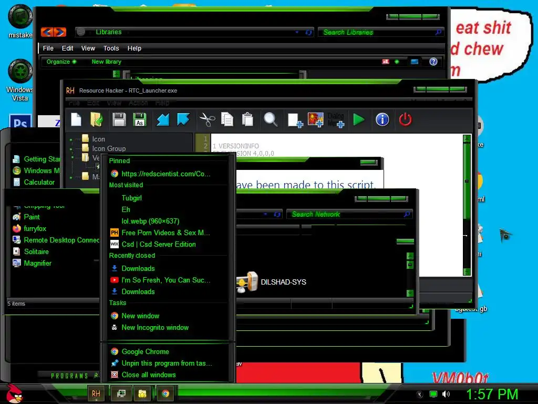Click the blue down-left arrow toolbar icon
This screenshot has width=538, height=404.
163,119
